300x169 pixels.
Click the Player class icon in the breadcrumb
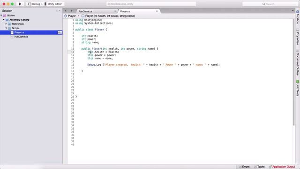point(66,16)
